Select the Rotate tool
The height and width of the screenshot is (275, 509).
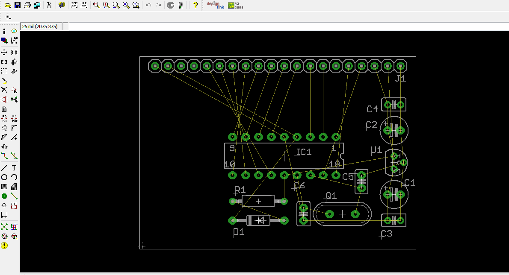(x=14, y=62)
